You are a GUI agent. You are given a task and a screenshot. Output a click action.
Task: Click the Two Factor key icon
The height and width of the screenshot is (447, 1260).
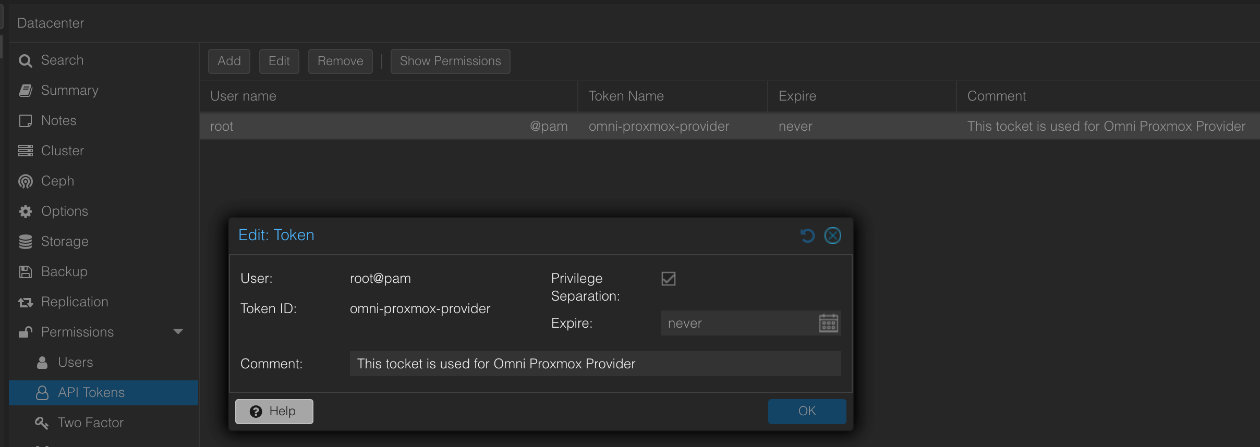click(42, 423)
